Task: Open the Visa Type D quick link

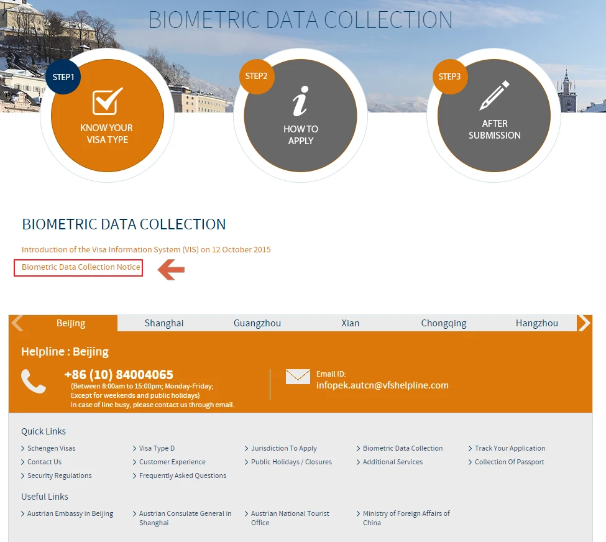Action: pyautogui.click(x=157, y=448)
